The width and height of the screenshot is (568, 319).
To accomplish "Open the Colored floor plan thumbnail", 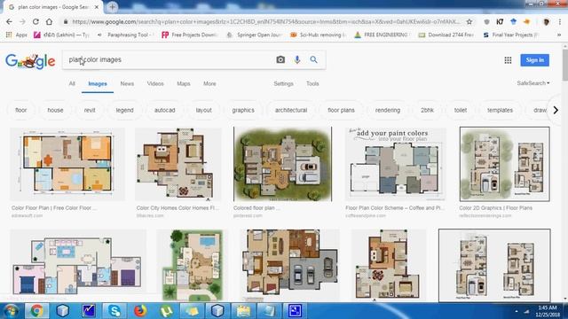I will (x=282, y=164).
